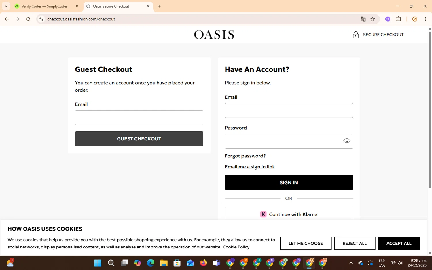
Task: Open File Explorer from taskbar
Action: click(x=164, y=263)
